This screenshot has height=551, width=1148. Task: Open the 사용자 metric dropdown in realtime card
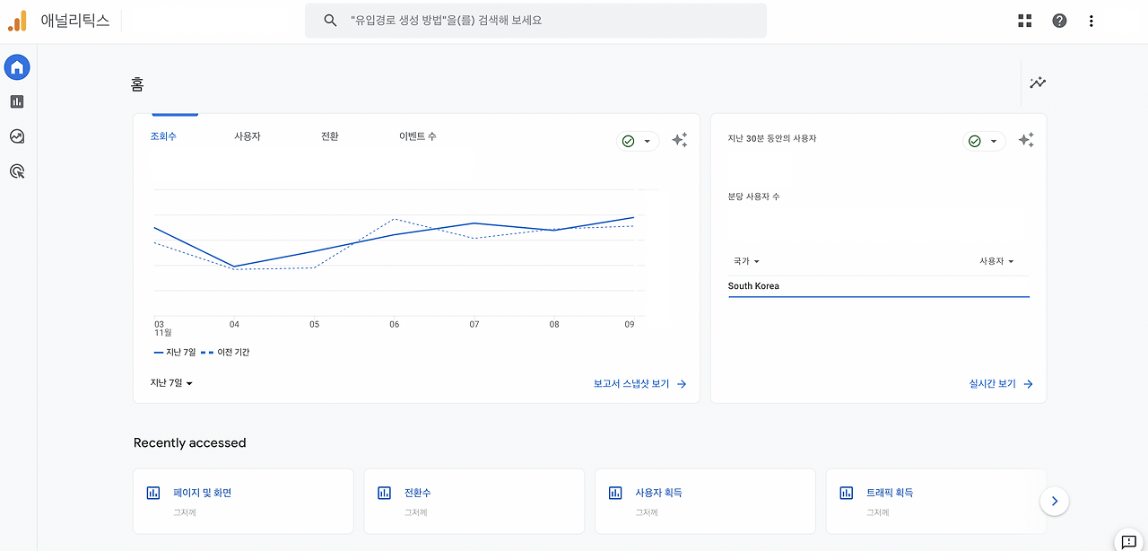[x=996, y=261]
